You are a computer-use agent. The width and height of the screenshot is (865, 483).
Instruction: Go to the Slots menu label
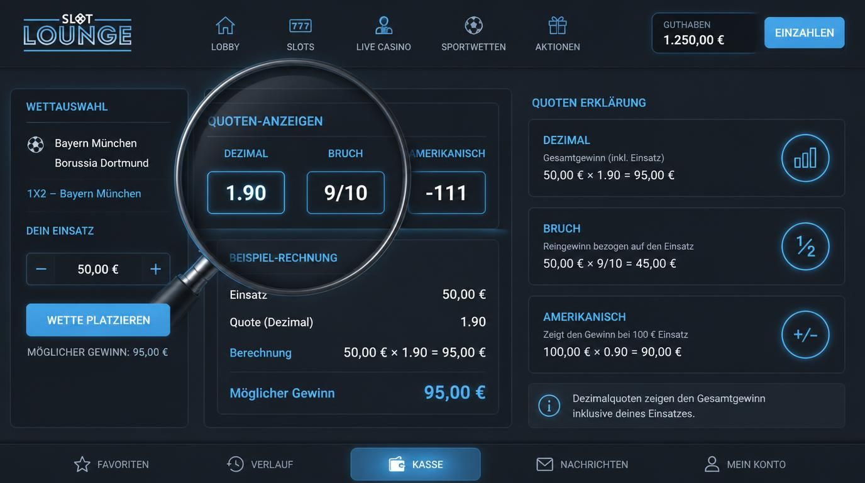click(x=300, y=47)
